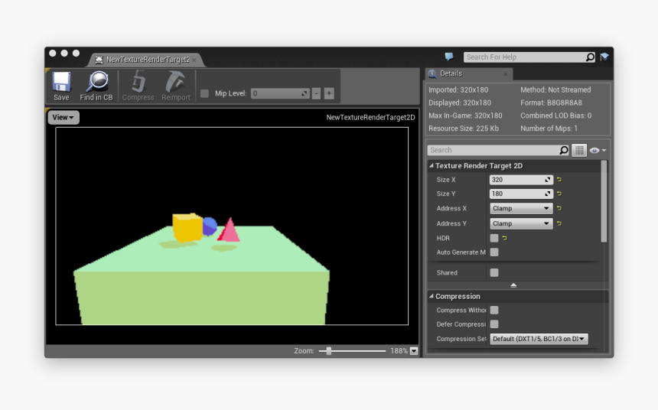Open the zoom percentage dropdown arrow
Screen dimensions: 658x410
(414, 351)
